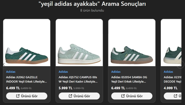Click the next arrow on the product carousel

click(x=181, y=64)
